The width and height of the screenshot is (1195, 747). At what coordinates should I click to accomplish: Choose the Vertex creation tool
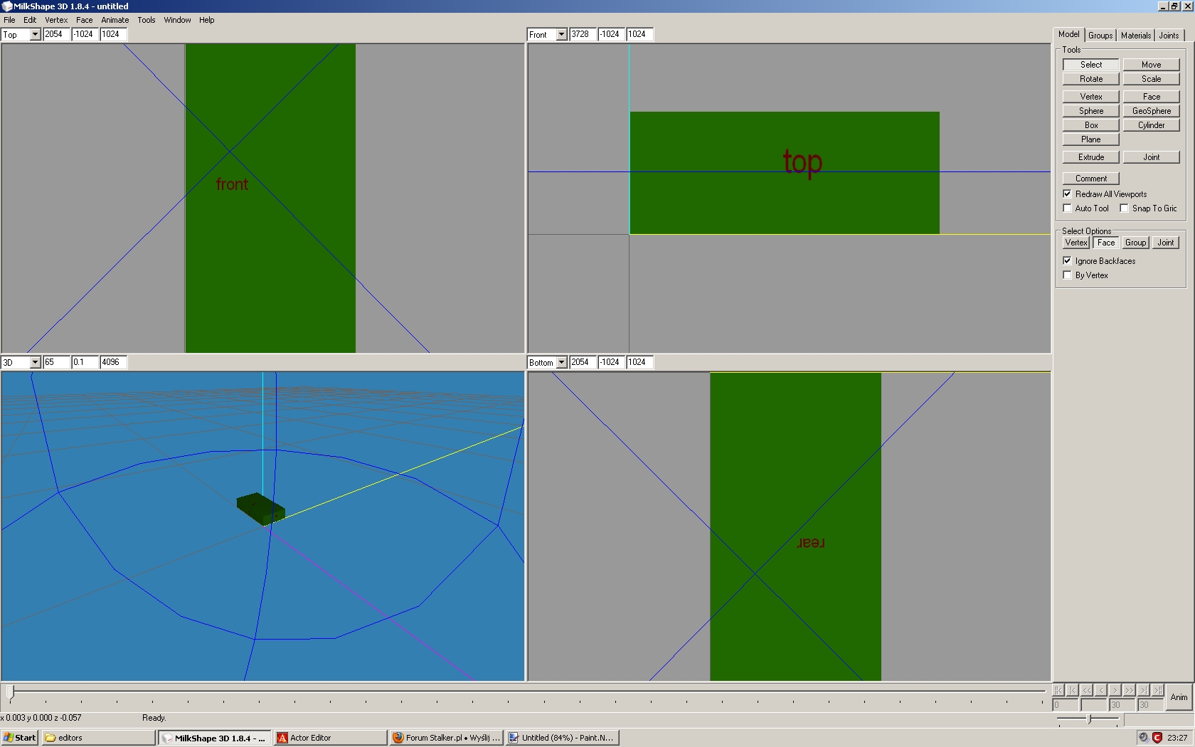[x=1091, y=97]
